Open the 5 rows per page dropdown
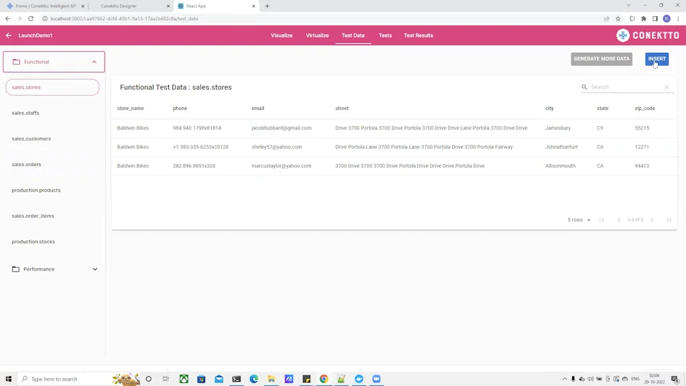This screenshot has width=686, height=386. (x=577, y=220)
